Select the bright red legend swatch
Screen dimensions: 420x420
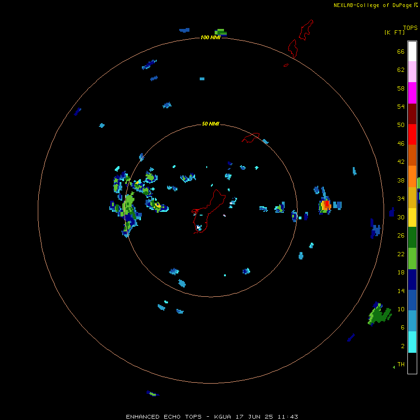point(412,134)
